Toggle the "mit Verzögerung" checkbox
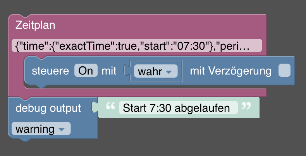 coord(284,71)
